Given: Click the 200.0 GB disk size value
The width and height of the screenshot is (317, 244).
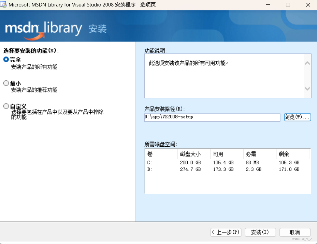Looking at the screenshot, I should click(190, 163).
